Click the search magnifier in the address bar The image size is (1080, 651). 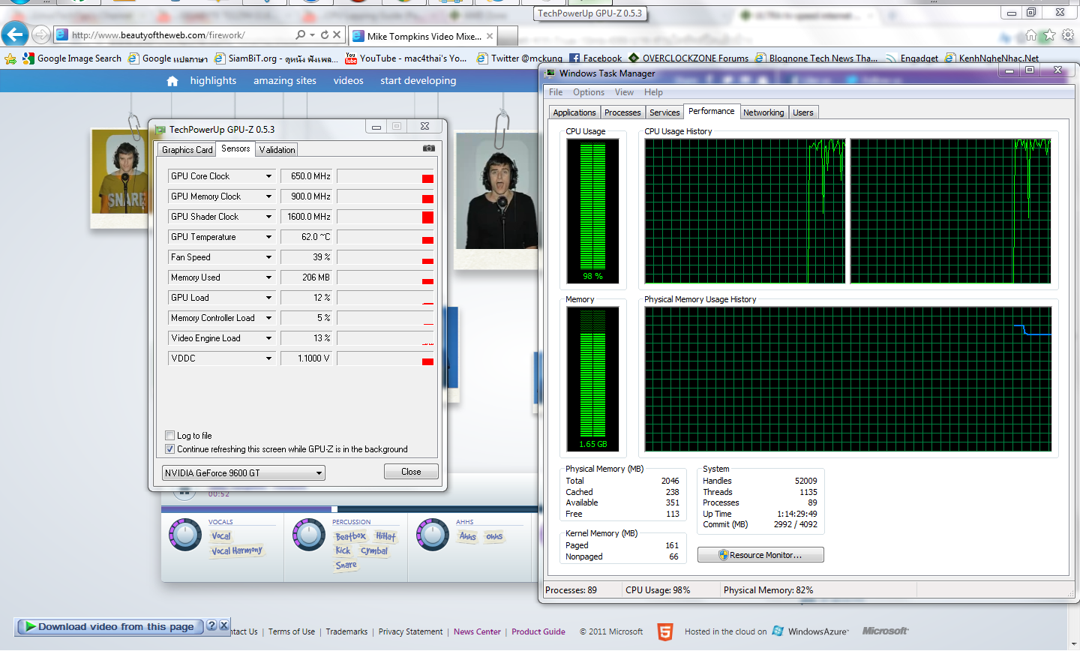pyautogui.click(x=301, y=34)
